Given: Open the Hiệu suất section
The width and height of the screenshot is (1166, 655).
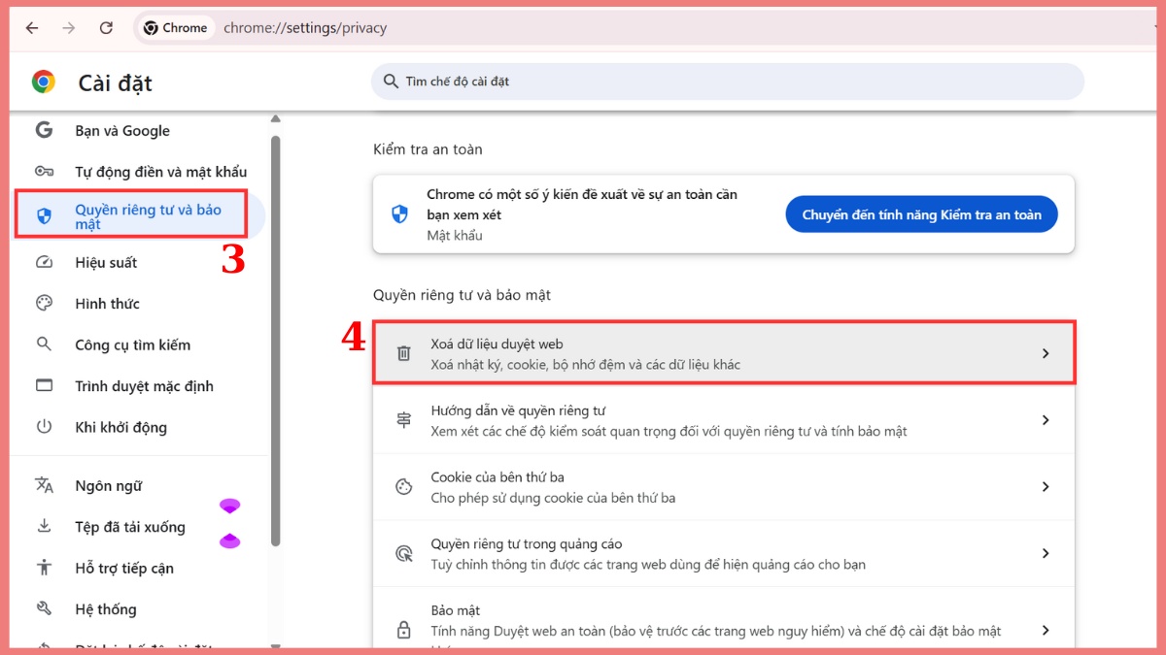Looking at the screenshot, I should point(106,263).
